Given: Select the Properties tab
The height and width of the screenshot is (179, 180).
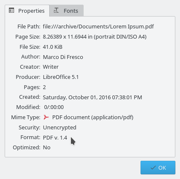Looking at the screenshot, I should (27, 11).
